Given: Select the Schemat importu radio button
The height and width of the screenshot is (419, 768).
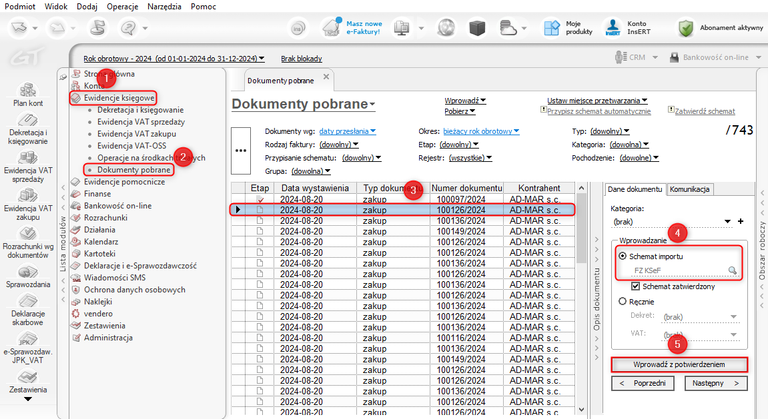Looking at the screenshot, I should (623, 256).
